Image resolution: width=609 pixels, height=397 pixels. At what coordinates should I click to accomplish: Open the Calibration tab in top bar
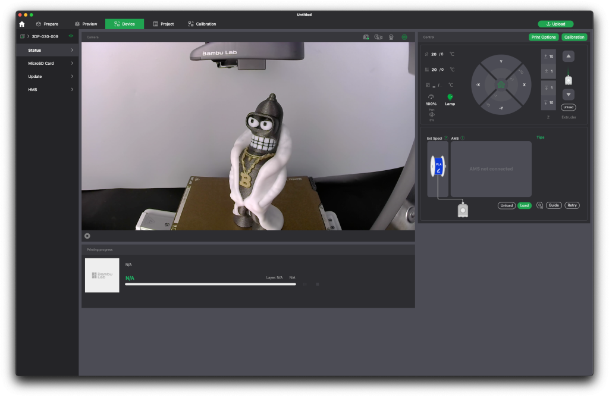(202, 24)
